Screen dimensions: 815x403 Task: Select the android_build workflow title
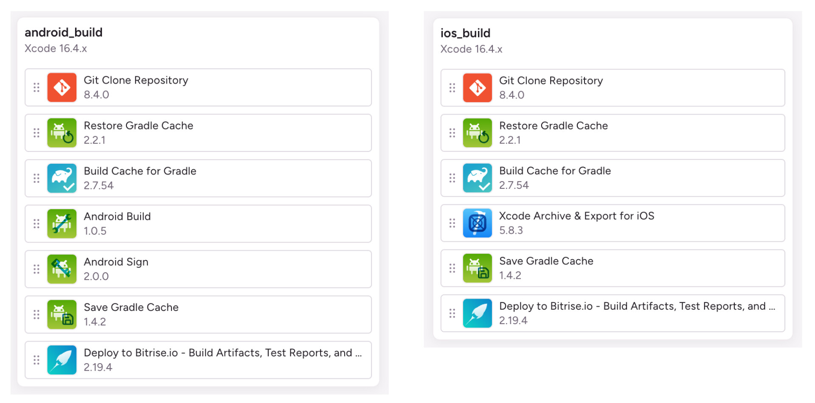pos(64,32)
